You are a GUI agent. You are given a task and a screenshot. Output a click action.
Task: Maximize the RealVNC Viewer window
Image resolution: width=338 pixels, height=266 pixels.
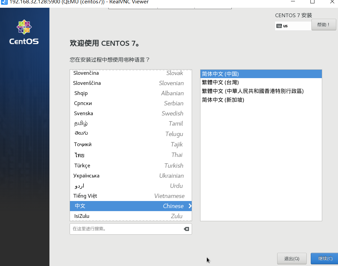coord(312,2)
